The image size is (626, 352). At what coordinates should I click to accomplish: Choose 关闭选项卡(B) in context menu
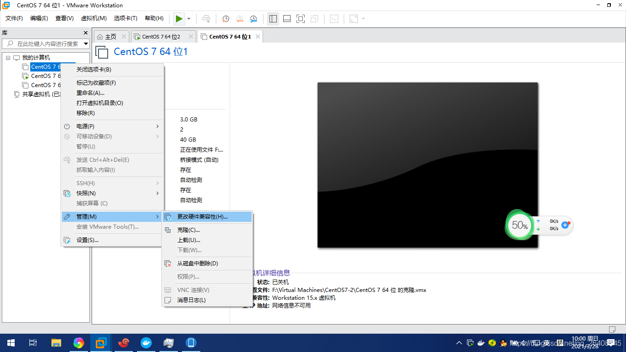coord(113,70)
